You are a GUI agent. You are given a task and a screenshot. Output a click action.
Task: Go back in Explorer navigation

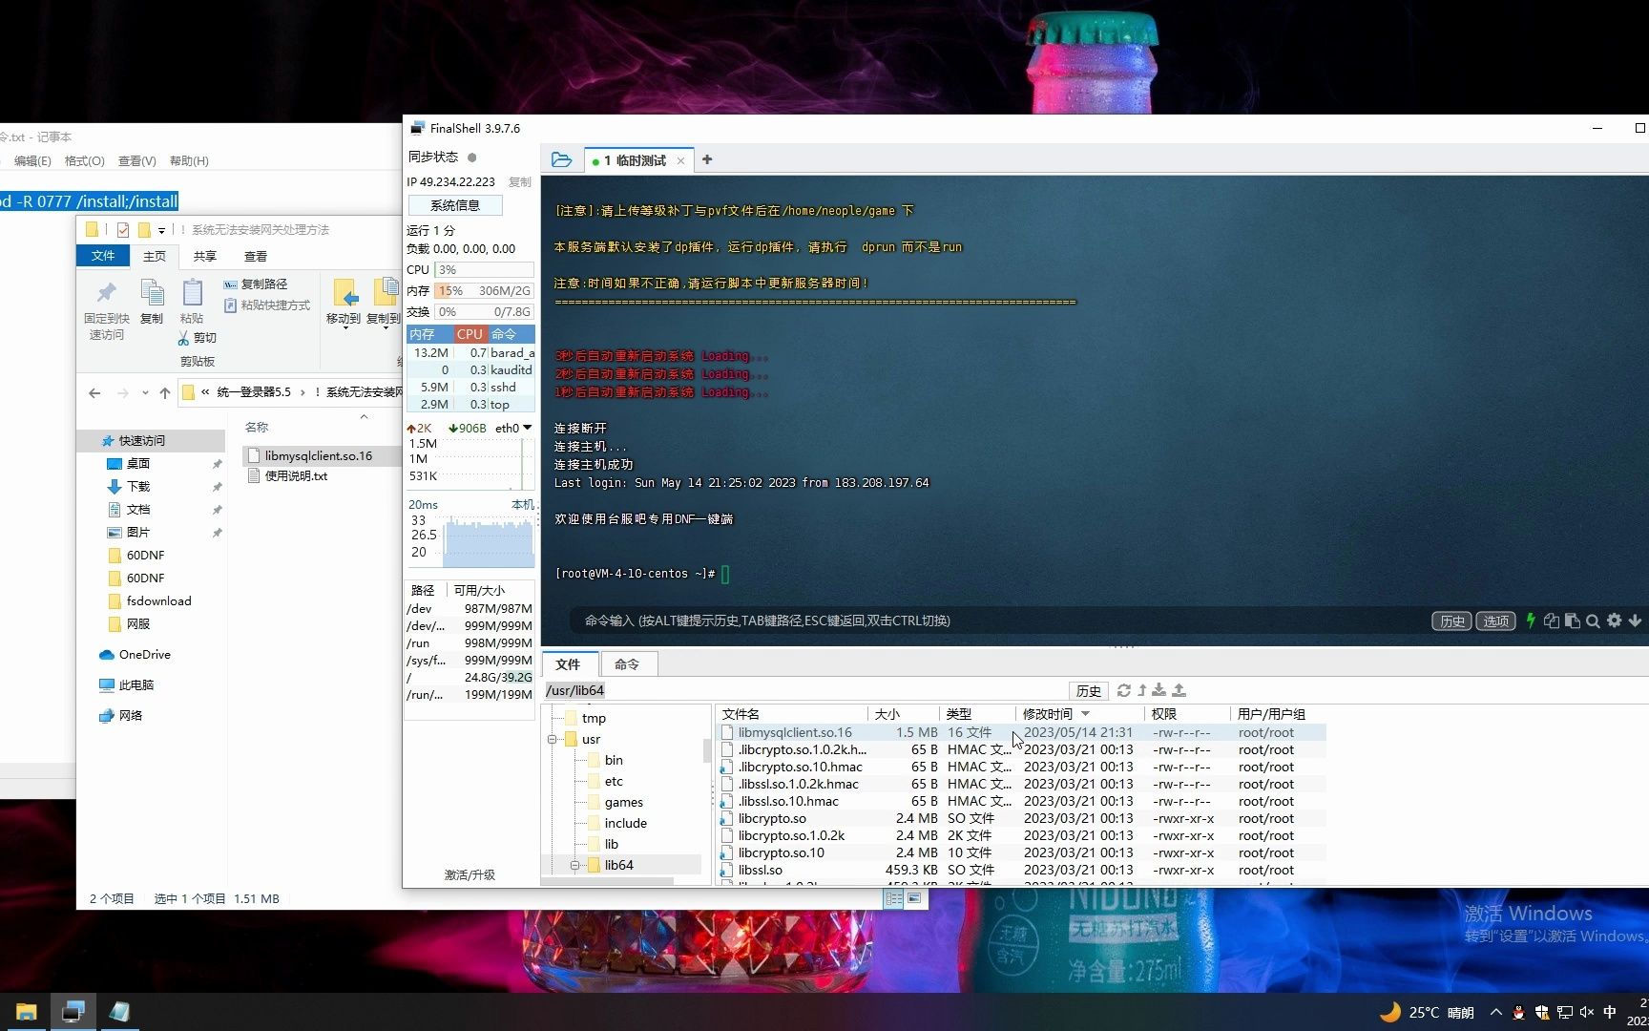pyautogui.click(x=94, y=392)
